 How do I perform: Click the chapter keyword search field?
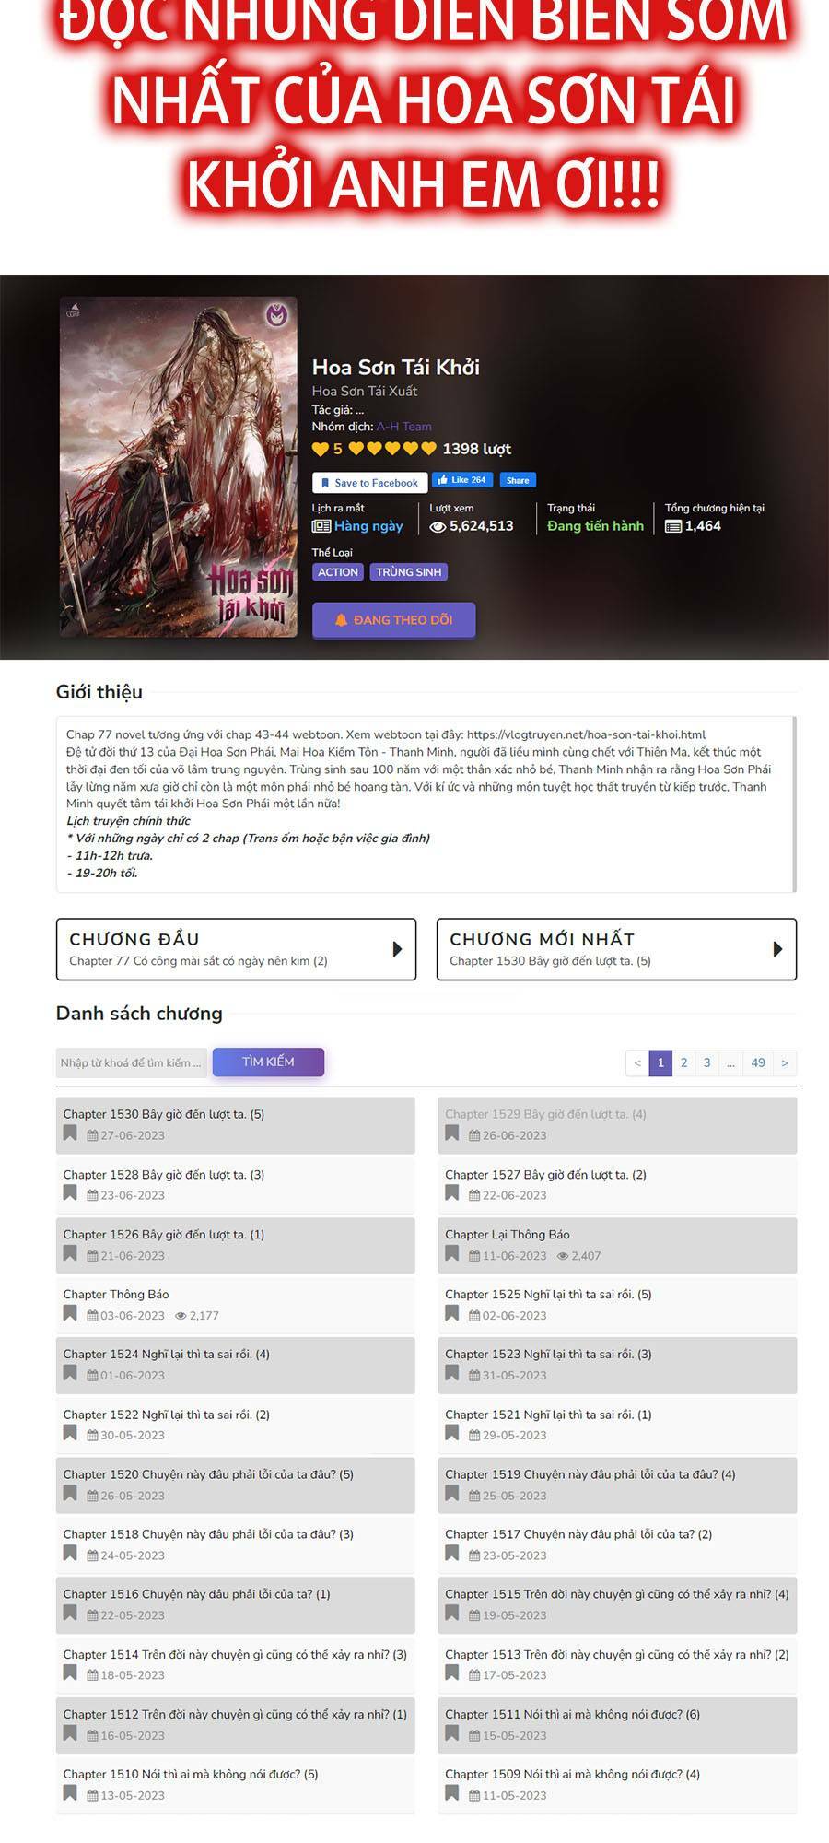coord(134,1062)
